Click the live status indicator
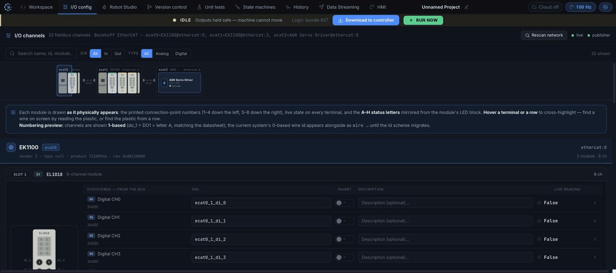The image size is (616, 273). point(577,35)
